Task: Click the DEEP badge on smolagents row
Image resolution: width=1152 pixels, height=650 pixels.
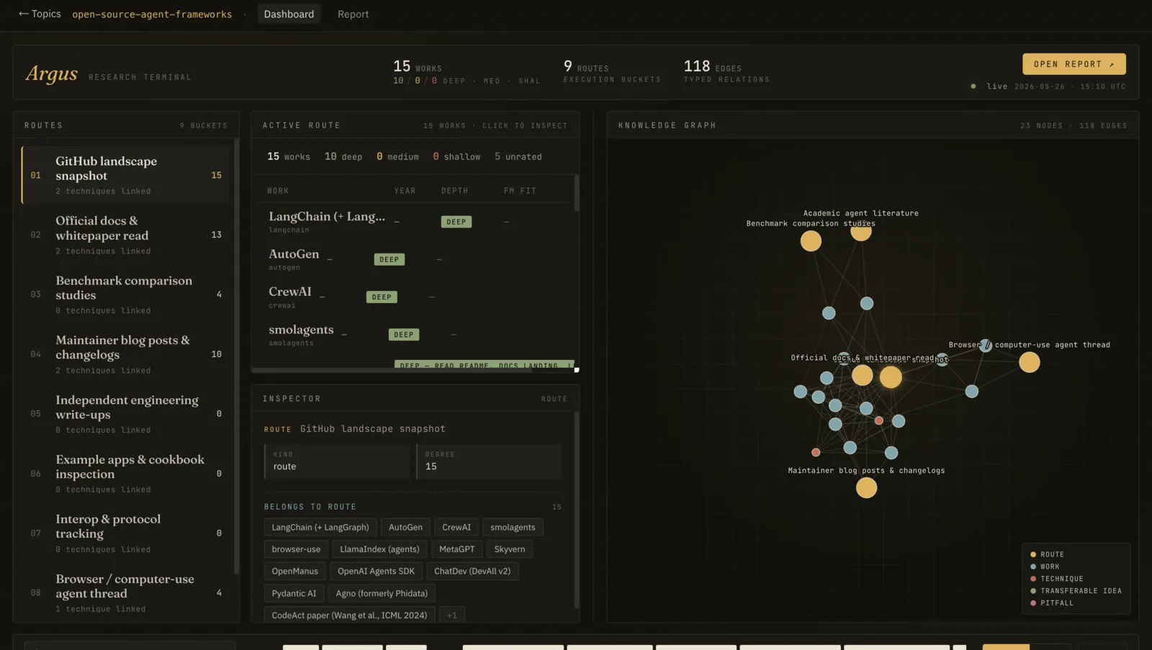Action: pos(404,335)
